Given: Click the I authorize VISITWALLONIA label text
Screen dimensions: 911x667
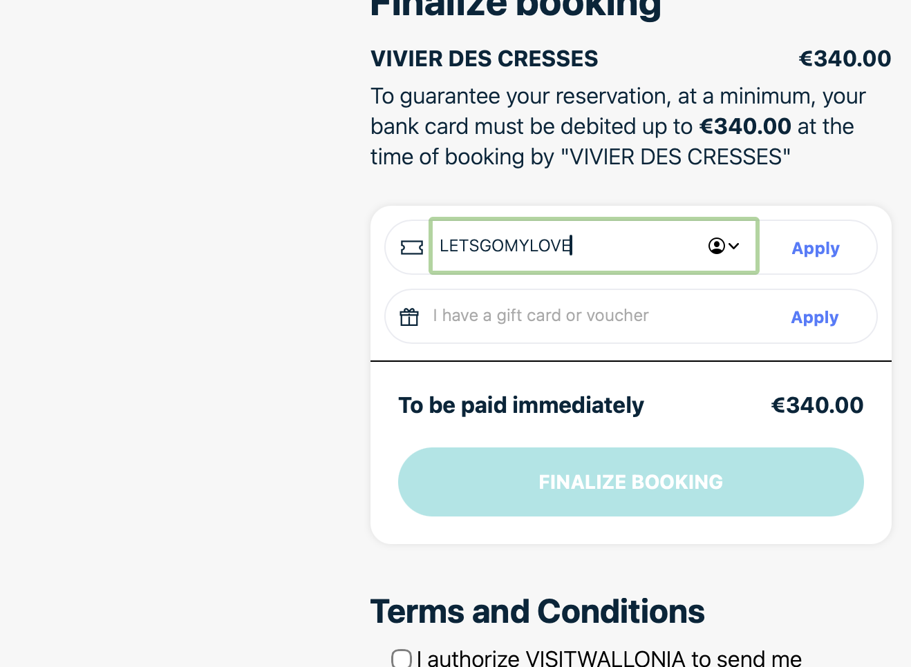Looking at the screenshot, I should [608, 658].
